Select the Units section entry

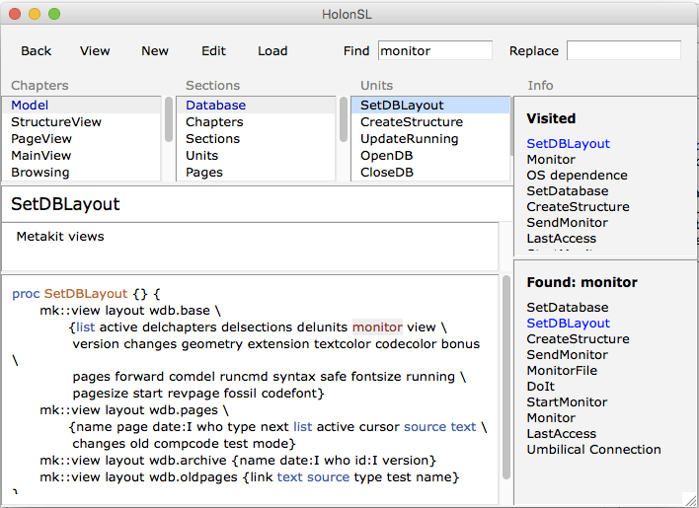(202, 156)
